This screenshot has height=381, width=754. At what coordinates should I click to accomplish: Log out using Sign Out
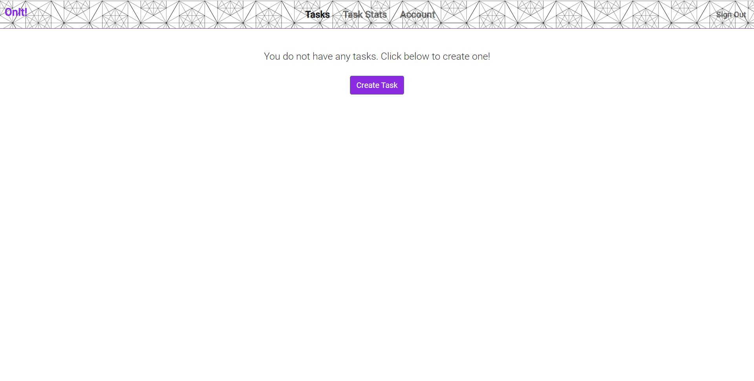(731, 15)
